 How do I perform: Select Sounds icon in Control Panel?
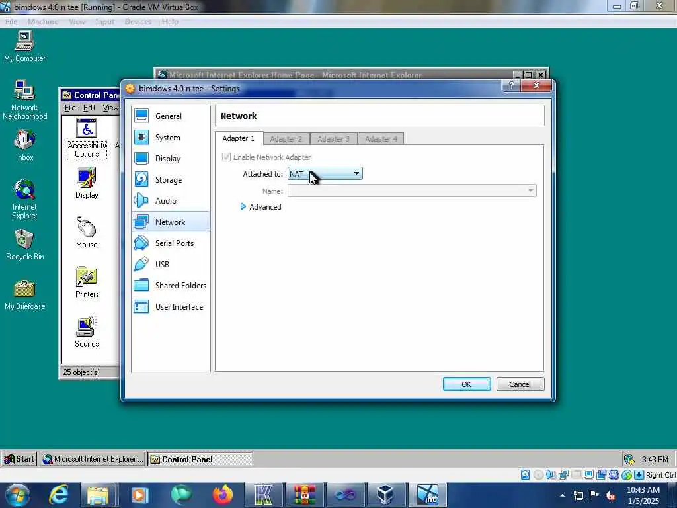(x=87, y=332)
